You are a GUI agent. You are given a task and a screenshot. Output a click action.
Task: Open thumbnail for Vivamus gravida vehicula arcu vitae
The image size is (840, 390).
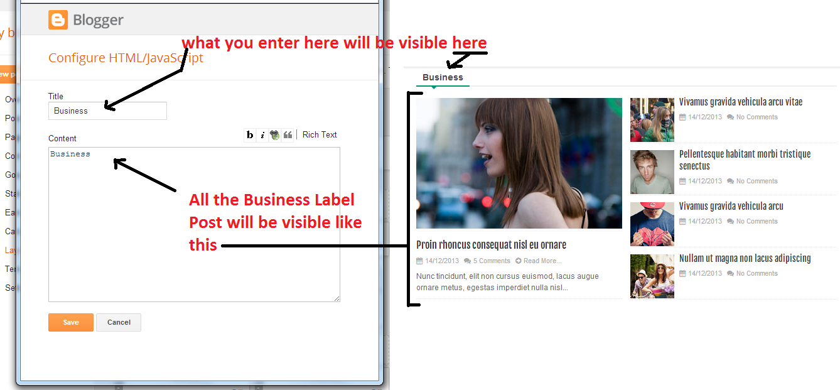[652, 119]
